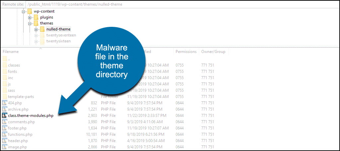
Task: Click the js folder icon in file list
Action: 5,84
